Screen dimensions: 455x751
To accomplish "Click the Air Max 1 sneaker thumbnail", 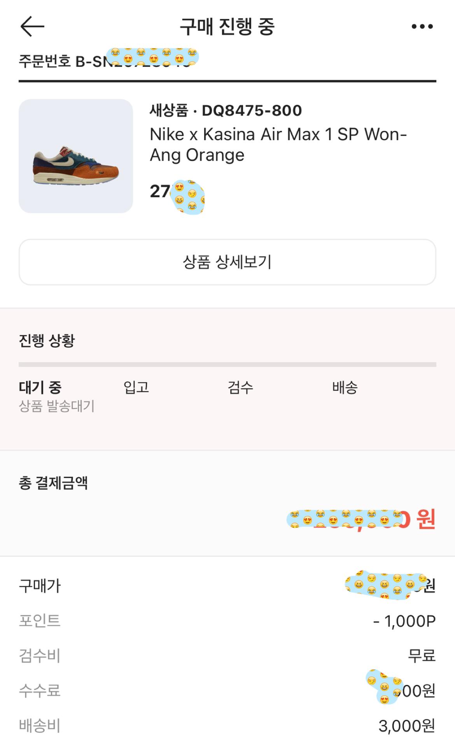I will pos(76,156).
